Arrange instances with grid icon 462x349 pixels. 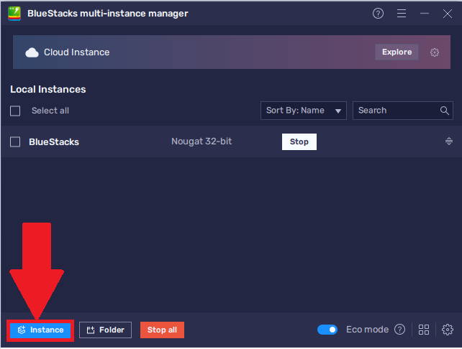click(x=424, y=330)
